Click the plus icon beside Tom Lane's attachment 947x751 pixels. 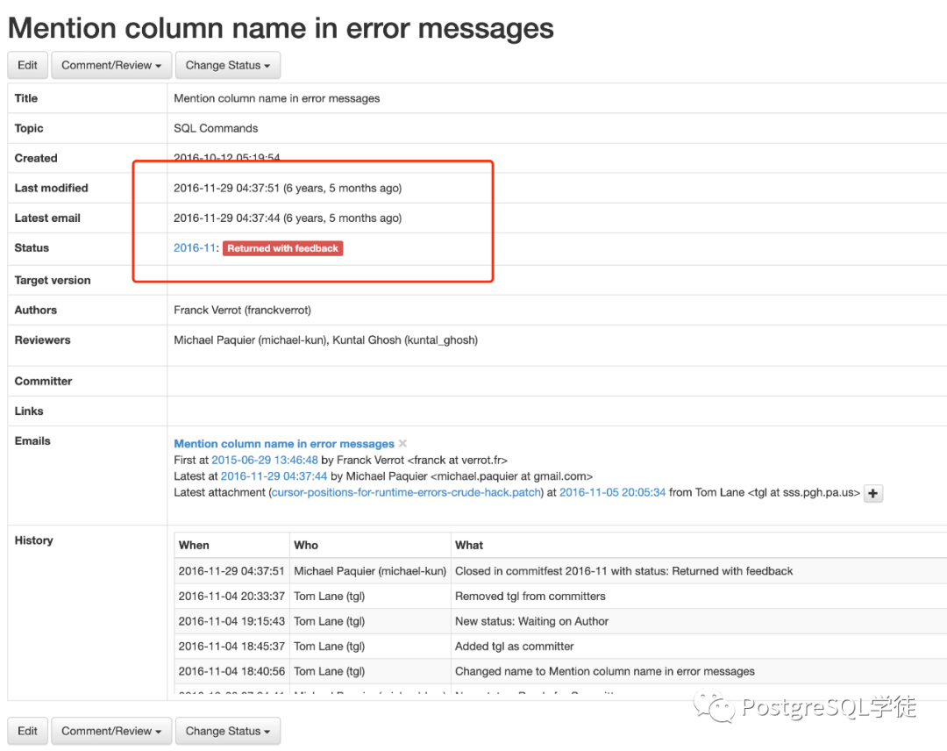click(x=873, y=494)
